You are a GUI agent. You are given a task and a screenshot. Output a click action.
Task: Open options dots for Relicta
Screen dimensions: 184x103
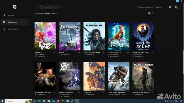(x=79, y=52)
